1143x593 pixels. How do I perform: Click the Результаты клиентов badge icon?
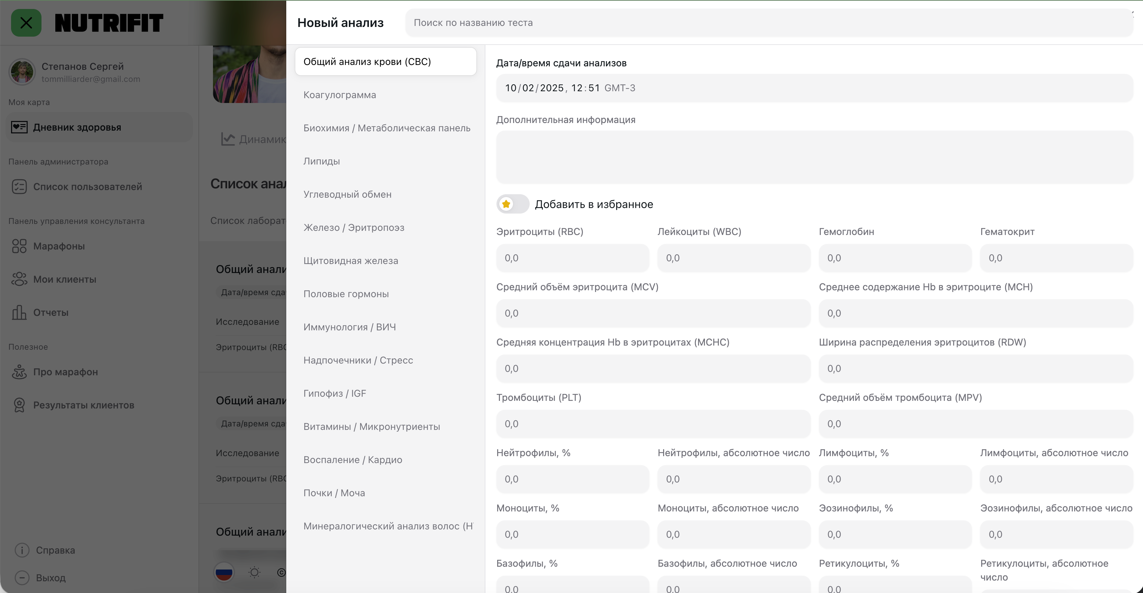[x=19, y=405]
